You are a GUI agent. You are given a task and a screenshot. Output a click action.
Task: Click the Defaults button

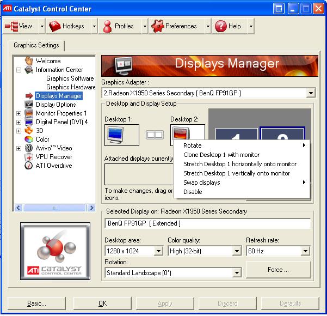290,303
